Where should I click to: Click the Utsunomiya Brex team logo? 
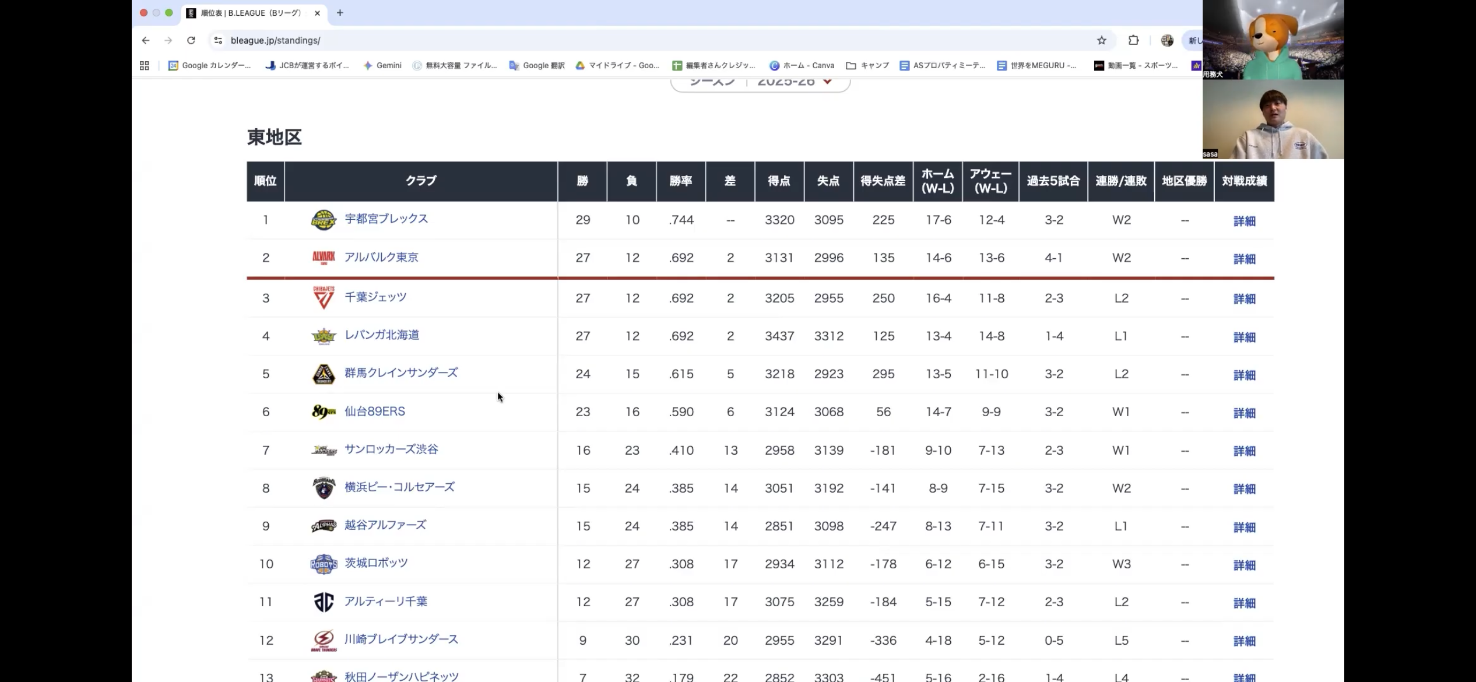324,220
